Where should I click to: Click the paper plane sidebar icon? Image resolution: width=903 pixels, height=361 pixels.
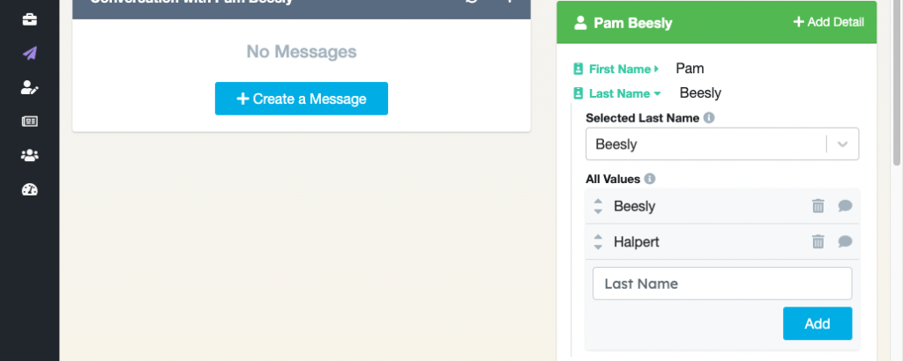tap(30, 53)
